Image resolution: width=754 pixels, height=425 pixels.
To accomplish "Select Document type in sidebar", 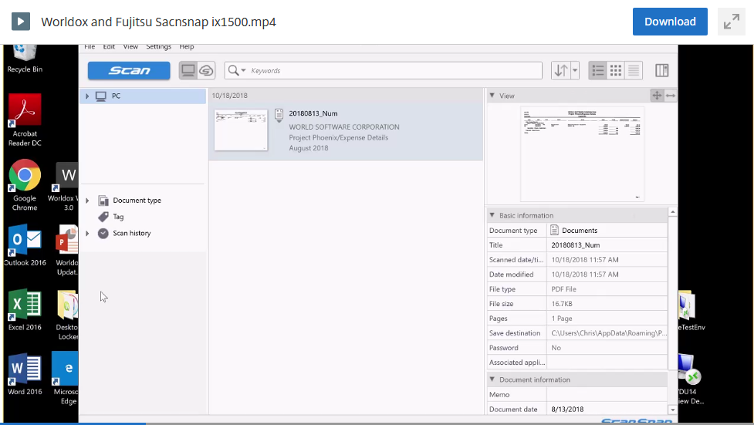I will (137, 201).
